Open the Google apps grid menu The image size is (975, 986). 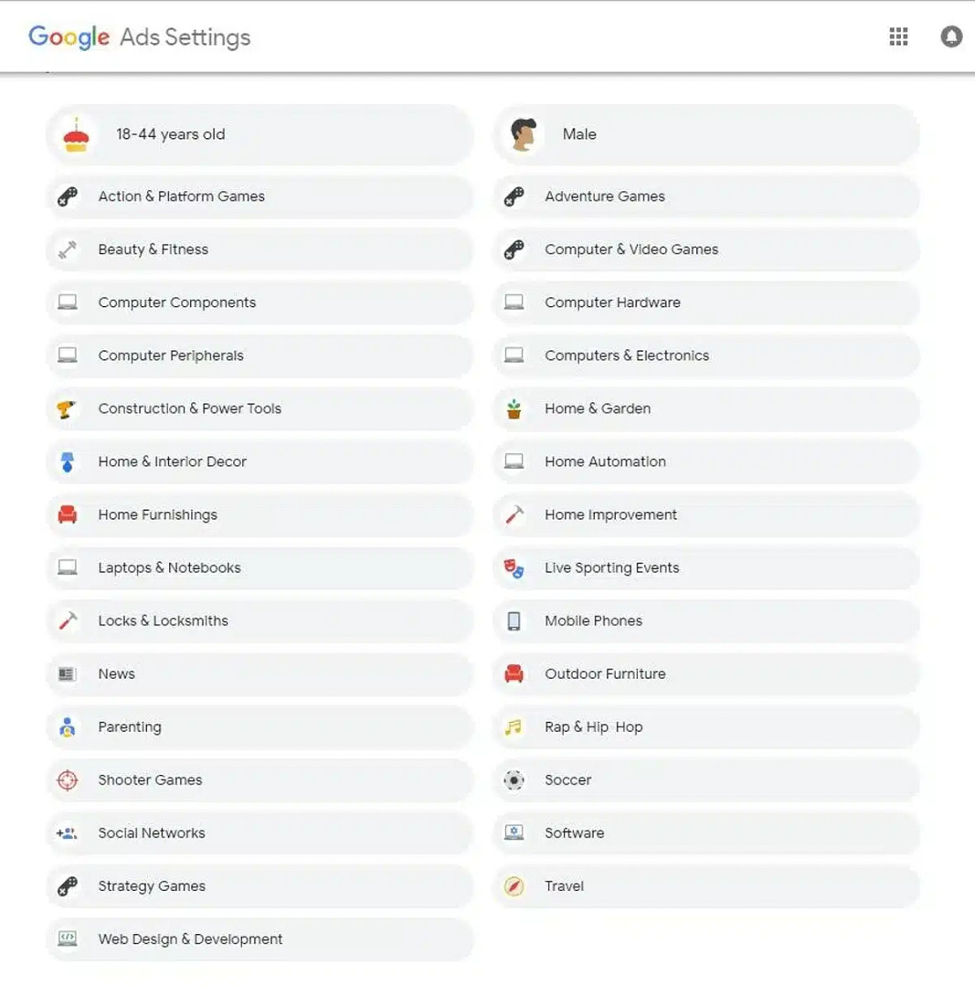pyautogui.click(x=898, y=37)
